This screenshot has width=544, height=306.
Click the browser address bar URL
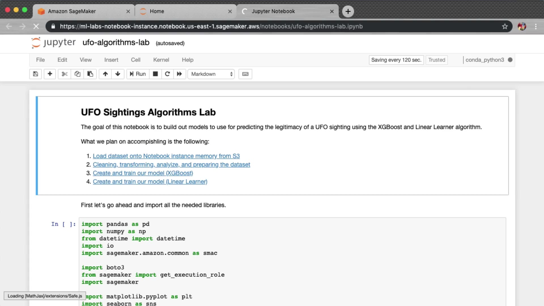(x=211, y=26)
